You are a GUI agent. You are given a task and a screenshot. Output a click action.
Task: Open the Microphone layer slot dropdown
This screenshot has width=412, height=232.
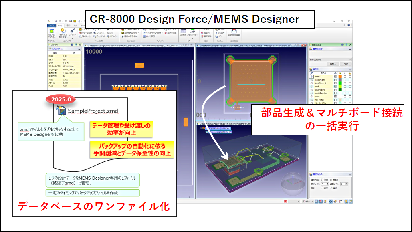330,60
